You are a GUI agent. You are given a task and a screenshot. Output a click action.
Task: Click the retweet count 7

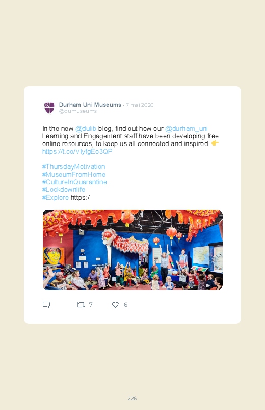tap(91, 305)
